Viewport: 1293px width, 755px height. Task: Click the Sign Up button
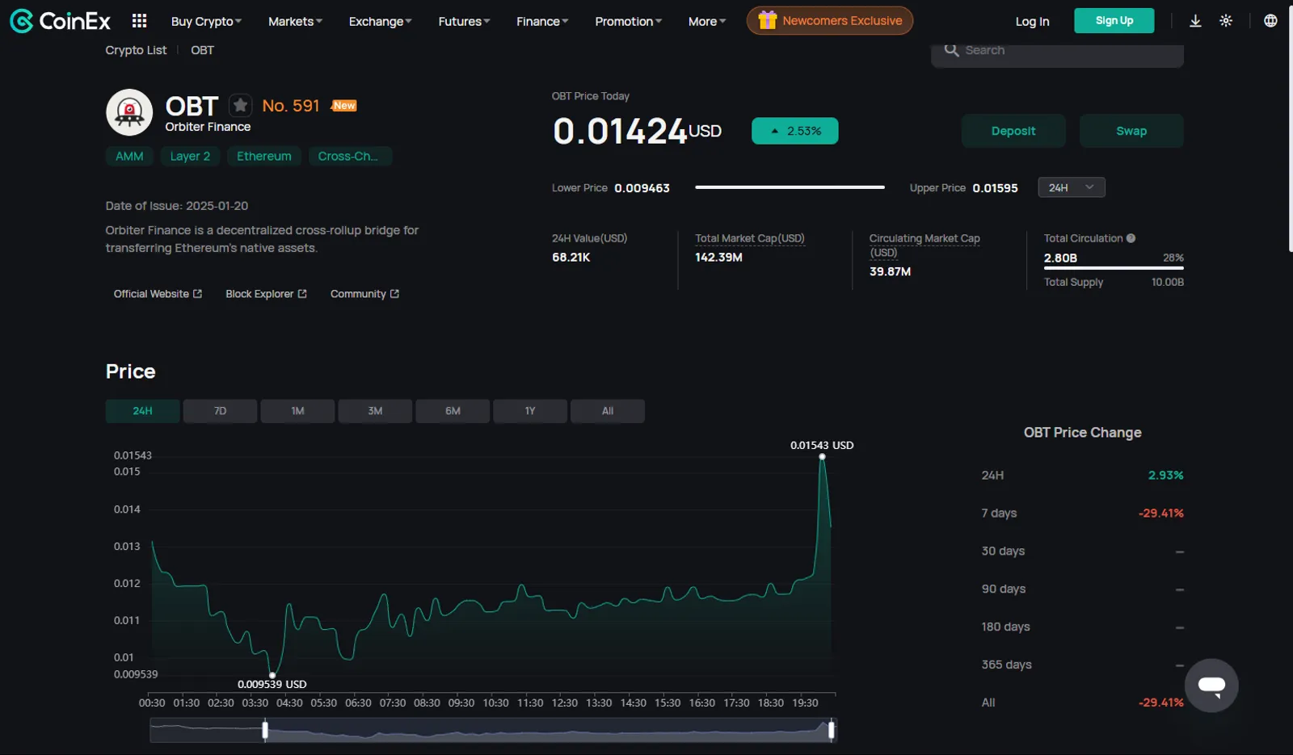tap(1114, 20)
